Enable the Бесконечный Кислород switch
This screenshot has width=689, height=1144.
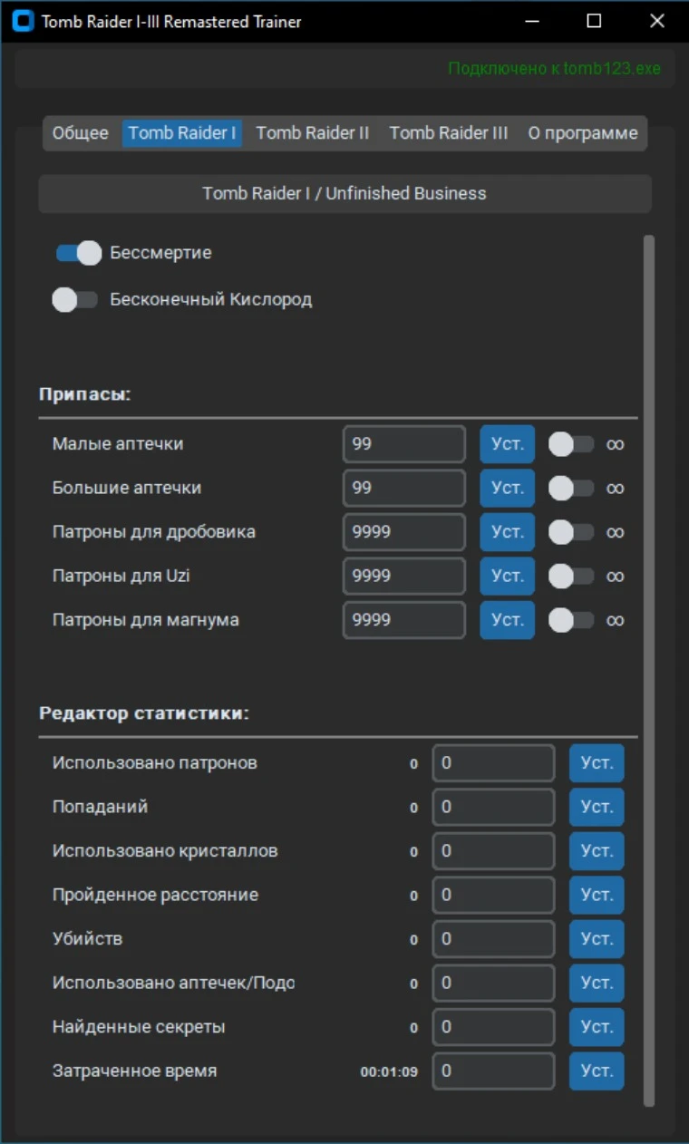[75, 300]
